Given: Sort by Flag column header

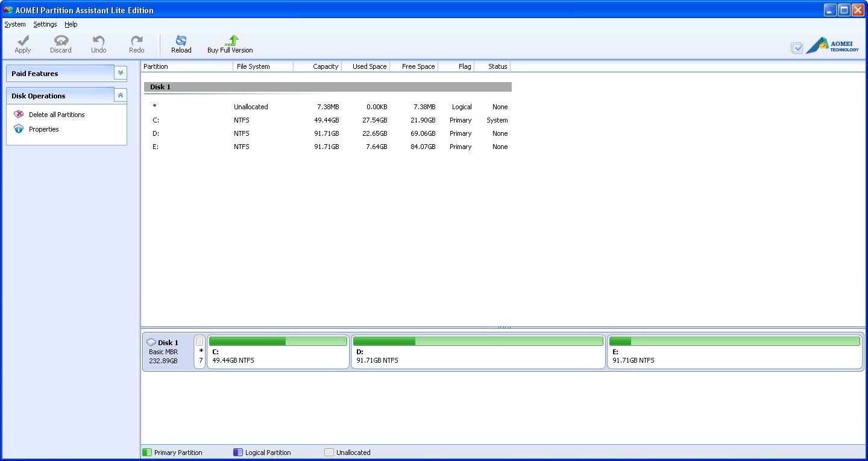Looking at the screenshot, I should point(456,66).
